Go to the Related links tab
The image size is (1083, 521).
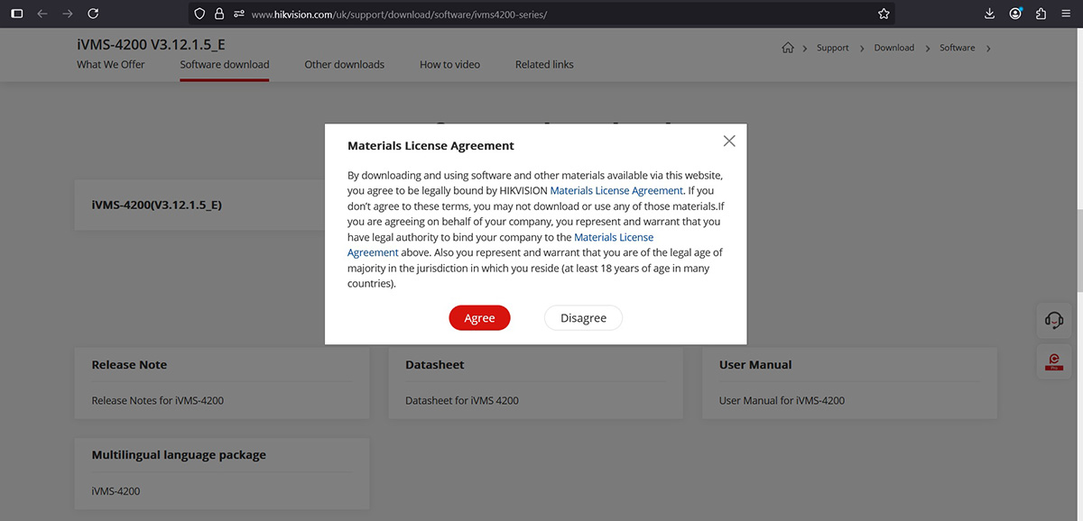coord(544,65)
